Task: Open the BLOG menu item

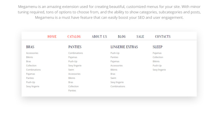Action: (x=122, y=37)
